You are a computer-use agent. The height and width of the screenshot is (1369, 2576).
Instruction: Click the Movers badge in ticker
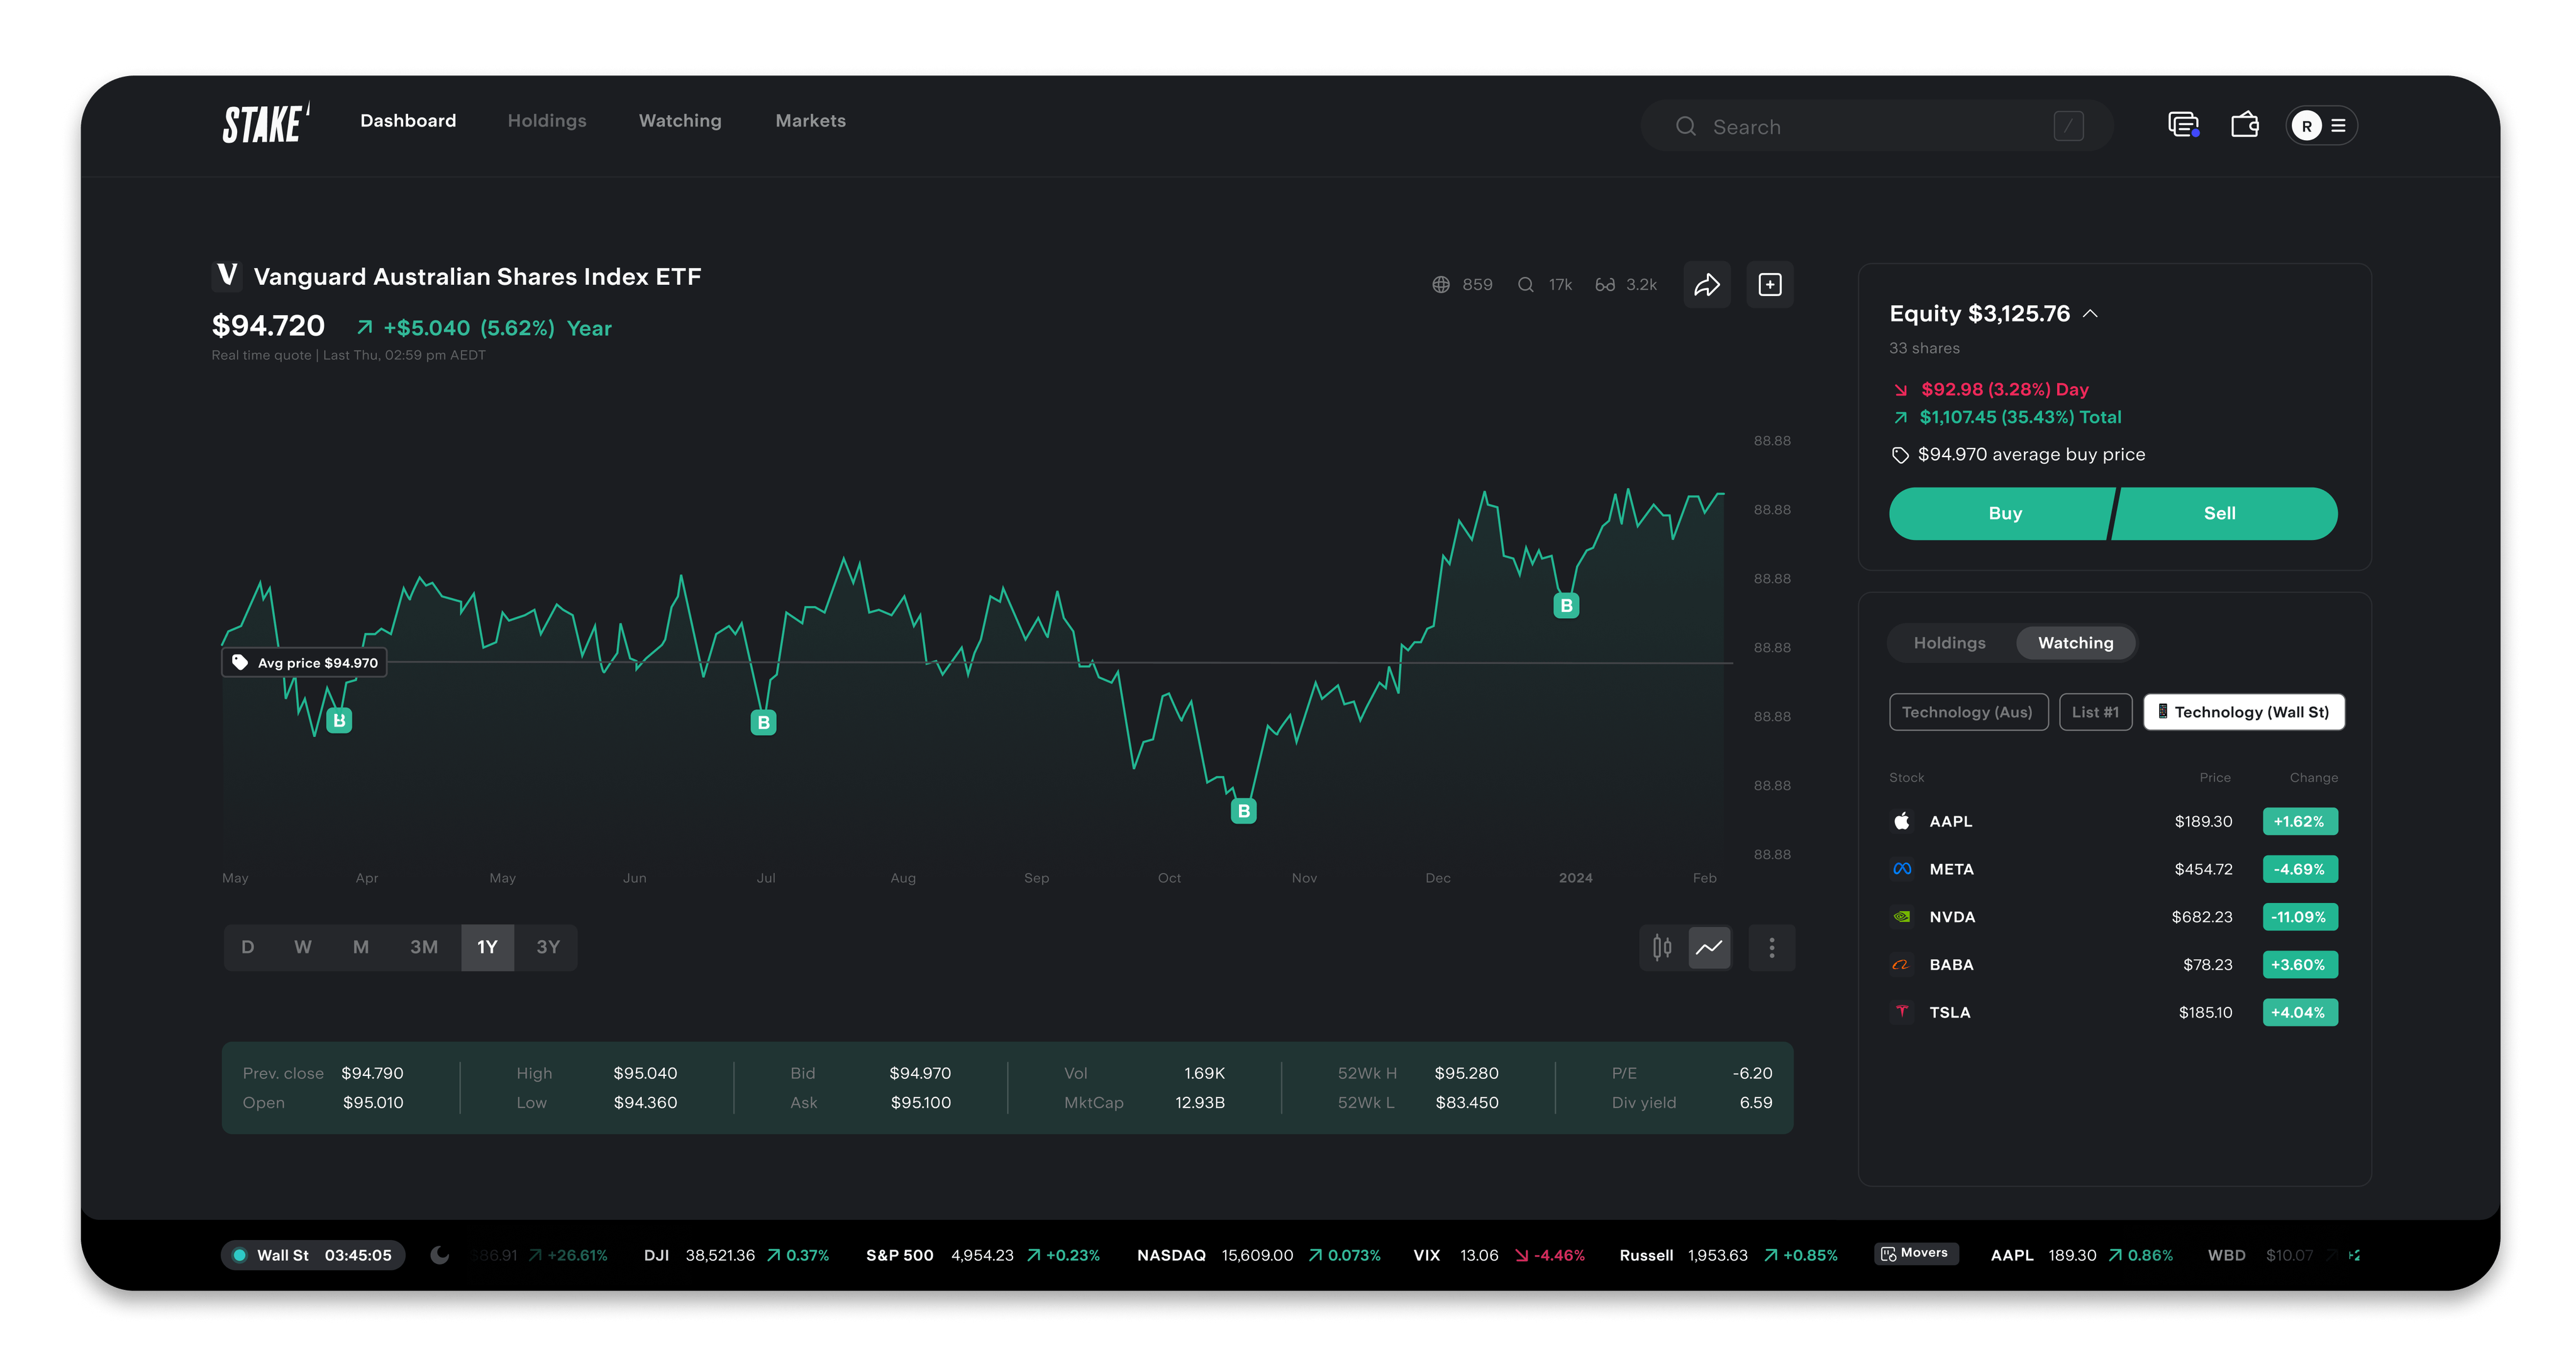pos(1915,1254)
